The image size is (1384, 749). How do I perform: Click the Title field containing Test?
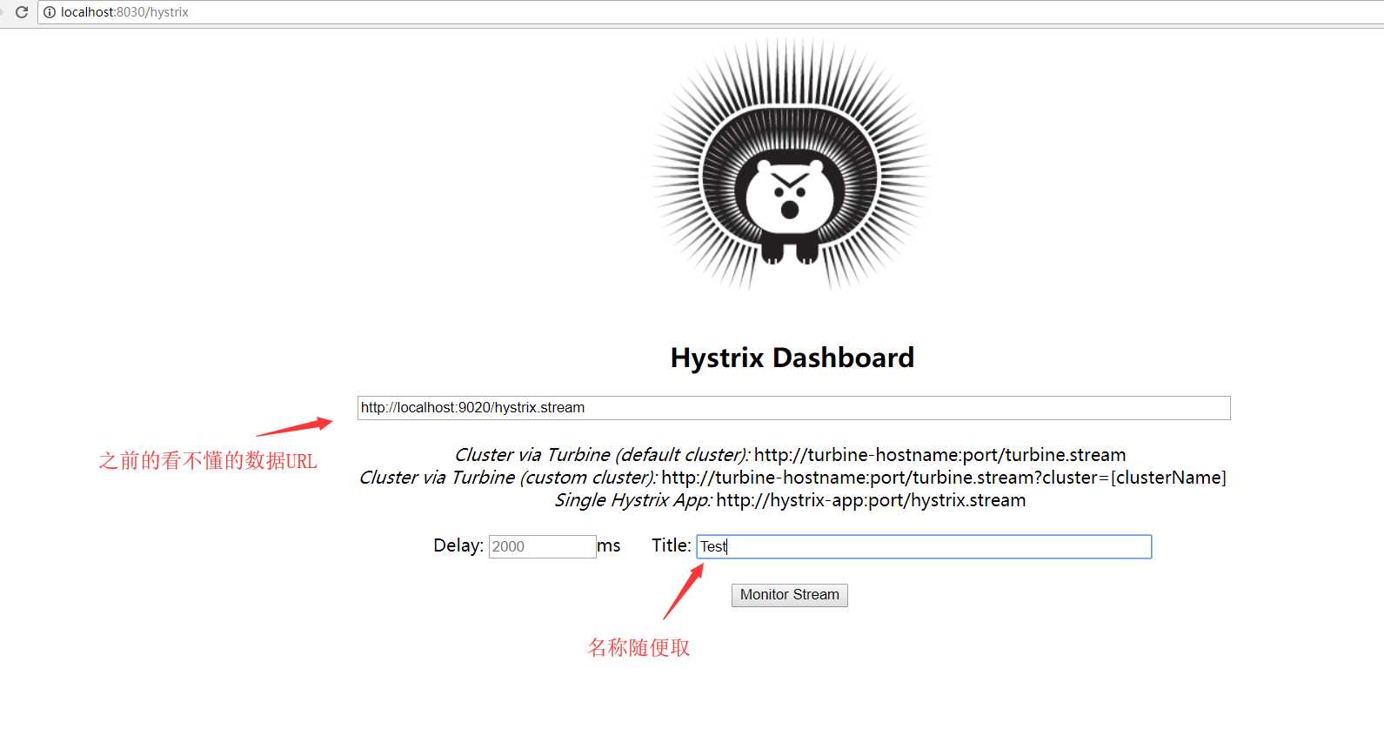click(924, 546)
